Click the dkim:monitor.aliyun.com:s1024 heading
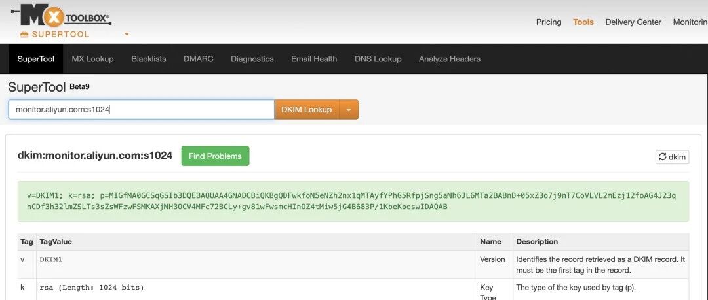The image size is (708, 300). 95,156
